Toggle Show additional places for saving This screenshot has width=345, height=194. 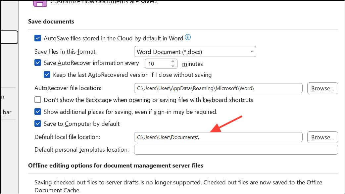tap(38, 112)
